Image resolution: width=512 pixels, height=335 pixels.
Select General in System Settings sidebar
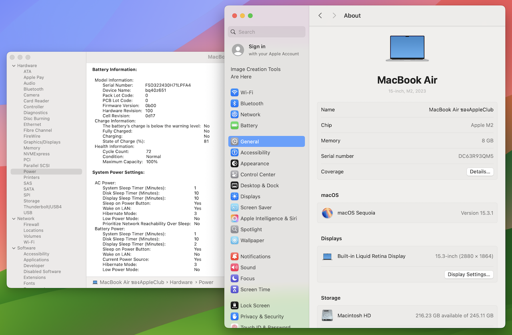(266, 141)
